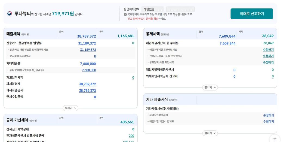Screen dimensions: 283x142
Task: Expand the 매출세액 section with 펼치기
Action: coord(70,108)
